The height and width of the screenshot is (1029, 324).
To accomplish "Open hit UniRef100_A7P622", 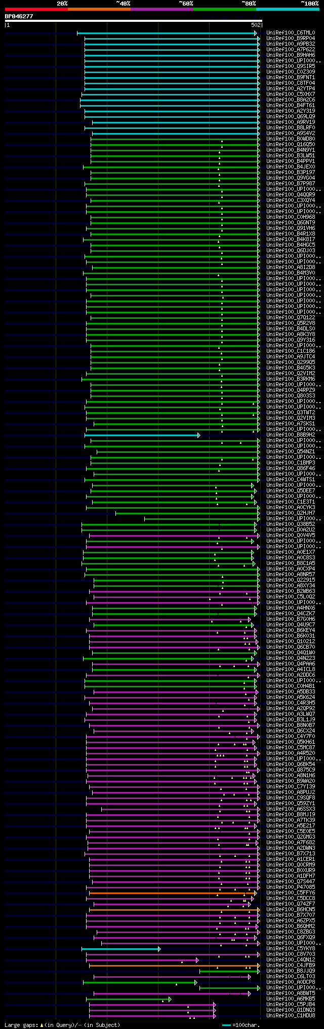I will point(291,50).
